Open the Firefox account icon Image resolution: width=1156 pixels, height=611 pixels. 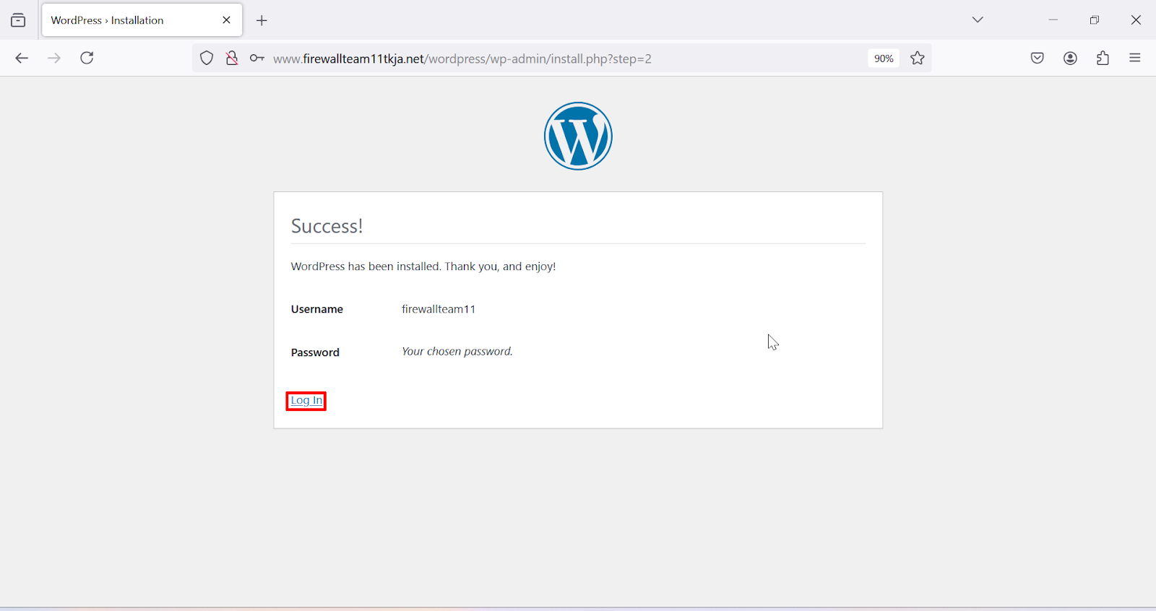pyautogui.click(x=1071, y=58)
